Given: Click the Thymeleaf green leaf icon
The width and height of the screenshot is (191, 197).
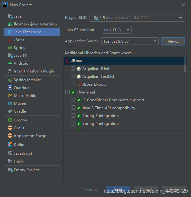Looking at the screenshot, I should (73, 92).
